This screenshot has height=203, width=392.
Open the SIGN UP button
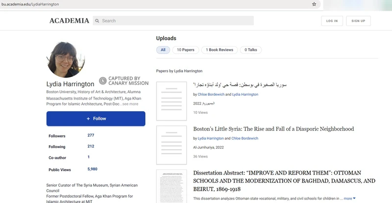pyautogui.click(x=358, y=21)
